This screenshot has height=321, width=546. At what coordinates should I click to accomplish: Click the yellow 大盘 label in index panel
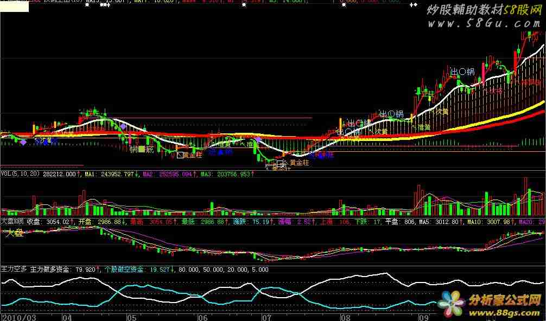pyautogui.click(x=15, y=233)
